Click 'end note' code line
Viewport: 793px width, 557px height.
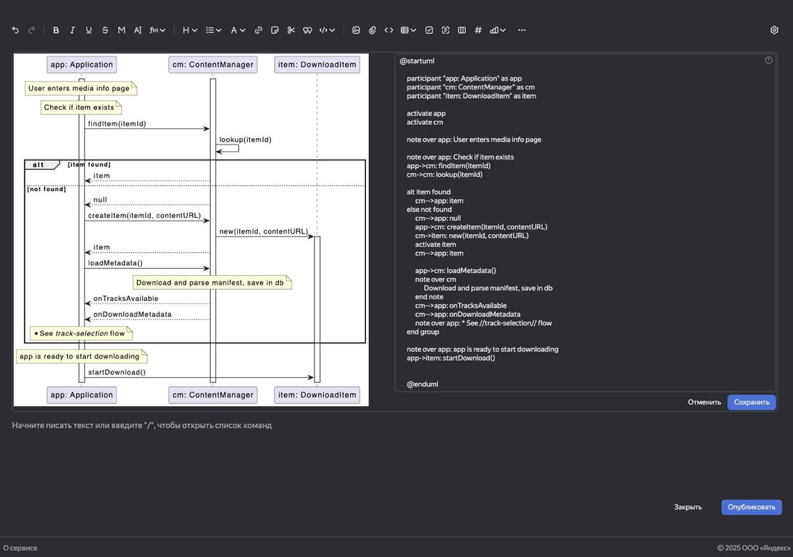click(429, 297)
